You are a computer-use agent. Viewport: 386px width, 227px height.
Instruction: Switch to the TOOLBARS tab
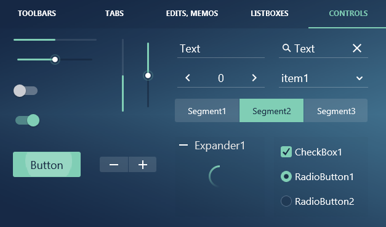coord(37,14)
